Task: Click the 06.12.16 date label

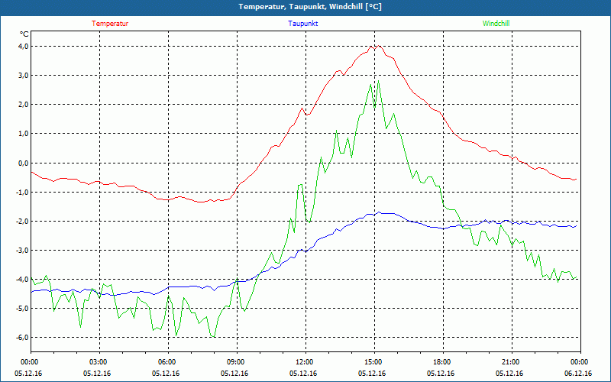Action: [x=578, y=374]
